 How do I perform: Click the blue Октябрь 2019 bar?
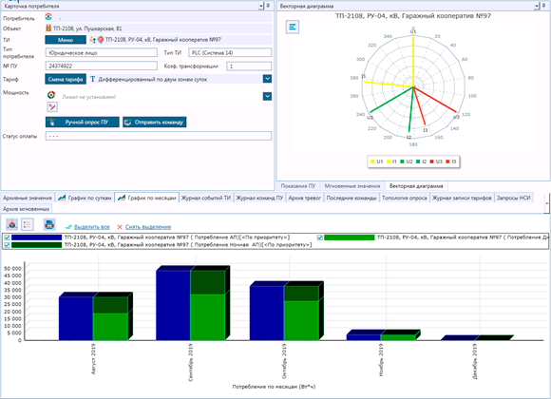click(x=267, y=313)
